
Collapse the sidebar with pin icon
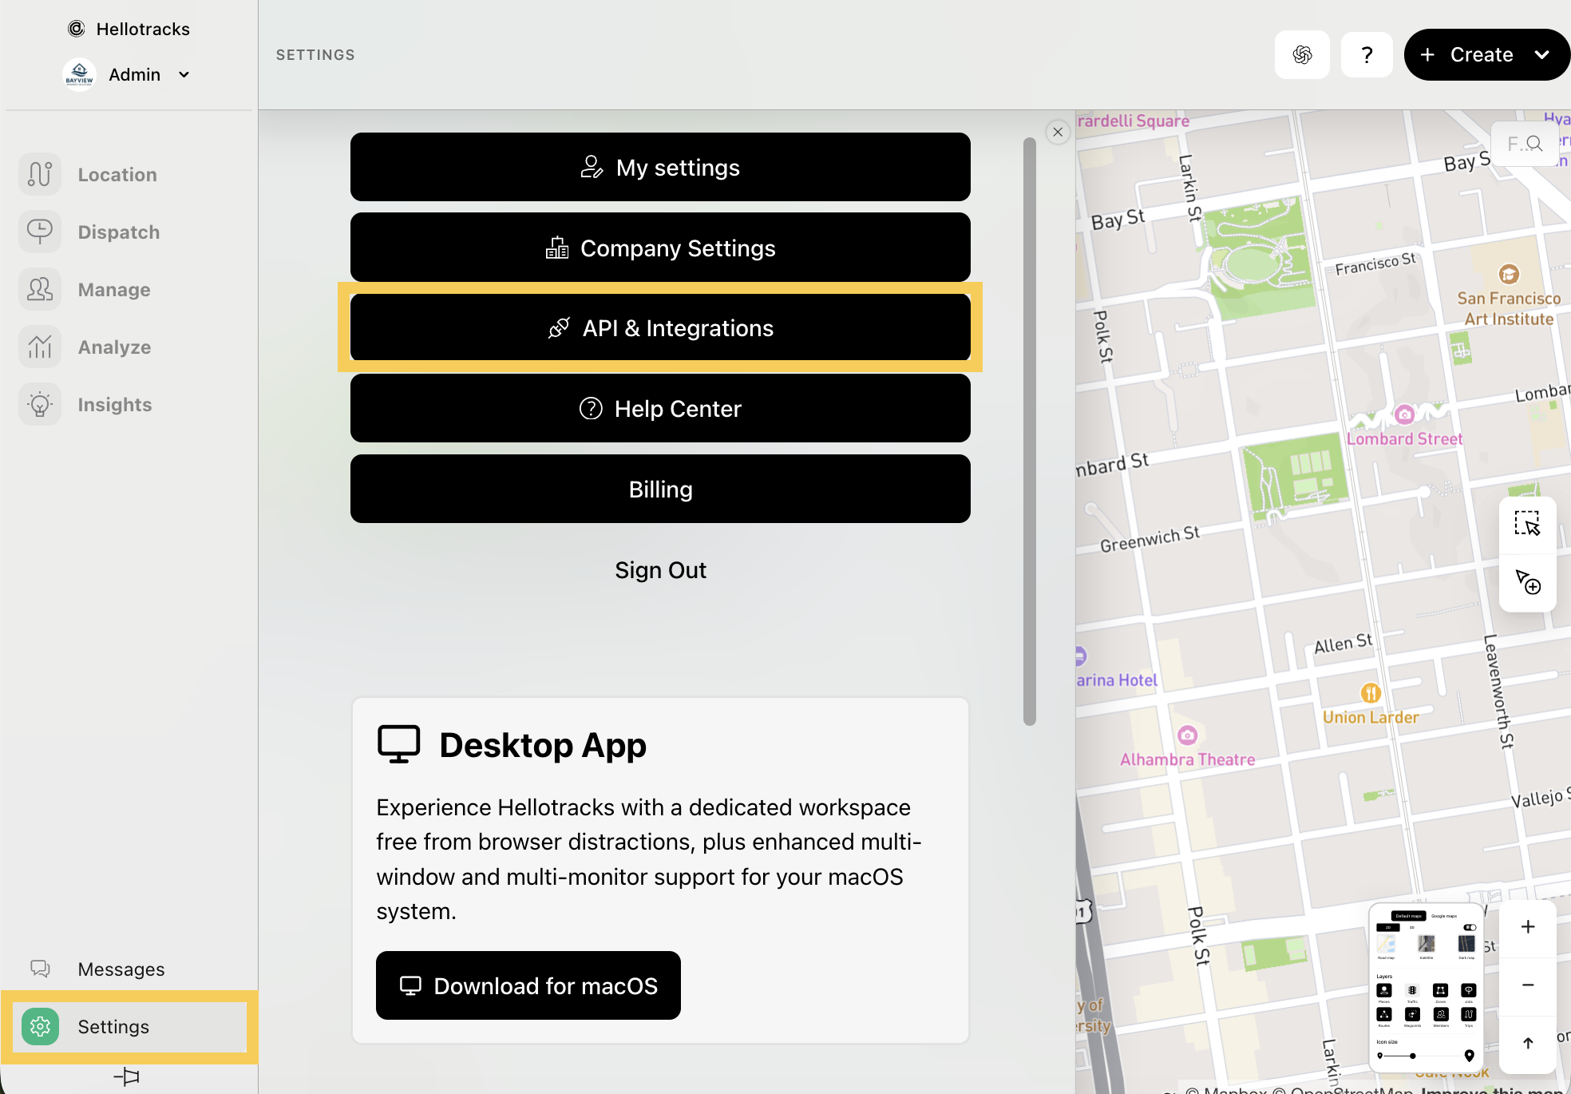(x=126, y=1076)
